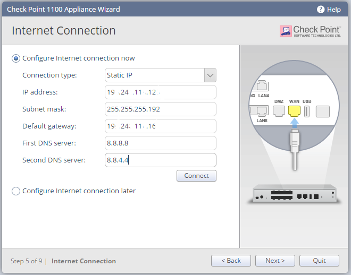Viewport: 351px width, 275px height.
Task: Click the USB port in the diagram
Action: click(x=307, y=111)
